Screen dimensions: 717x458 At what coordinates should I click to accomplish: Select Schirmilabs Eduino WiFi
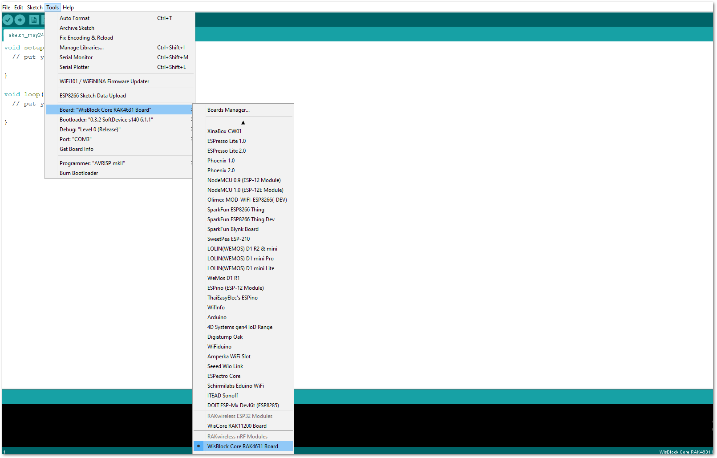click(x=243, y=386)
